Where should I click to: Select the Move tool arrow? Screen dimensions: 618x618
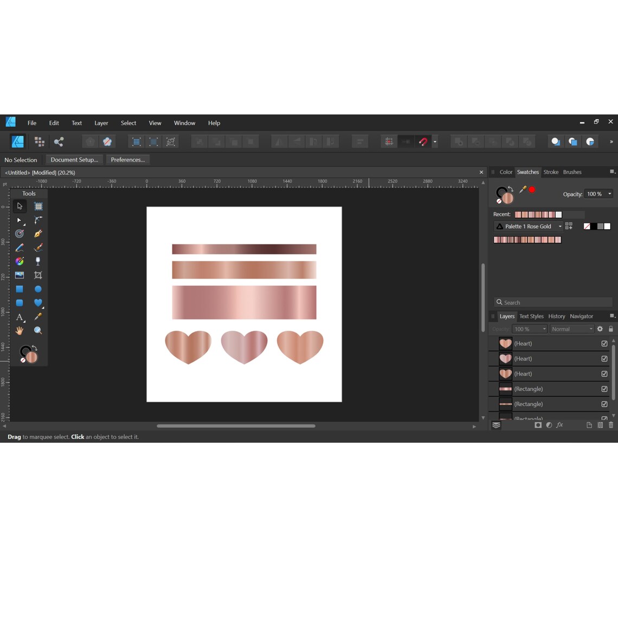(20, 206)
